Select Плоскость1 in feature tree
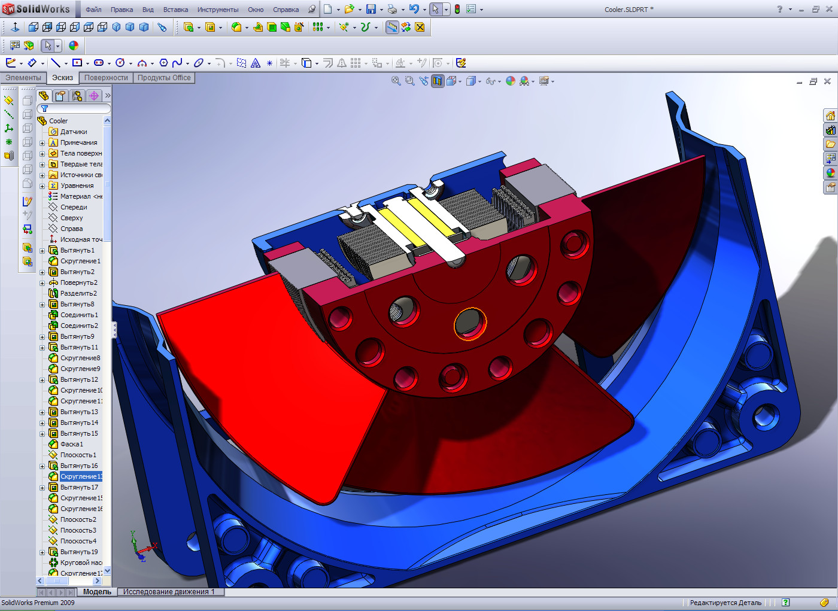838x611 pixels. pyautogui.click(x=78, y=455)
